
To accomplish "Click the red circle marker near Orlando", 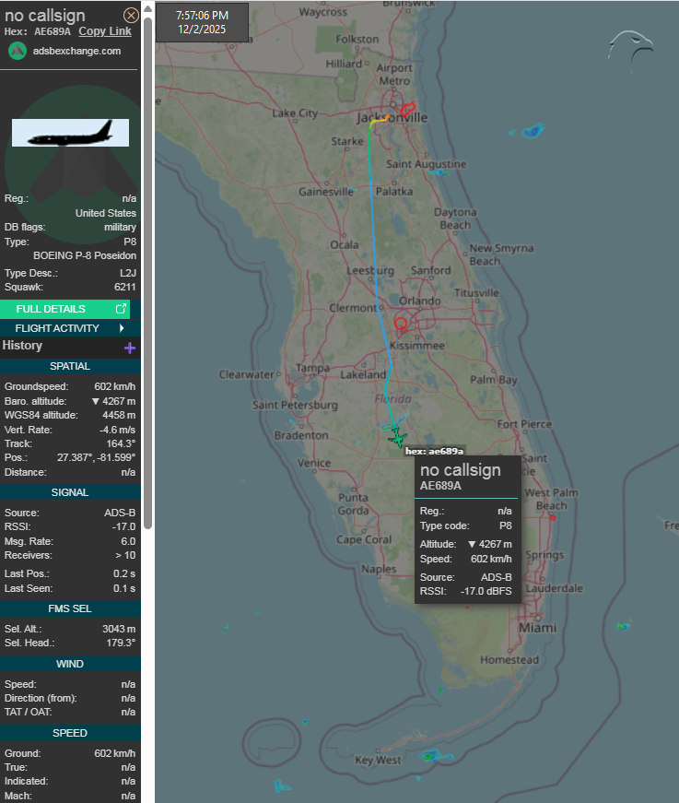I will coord(401,324).
